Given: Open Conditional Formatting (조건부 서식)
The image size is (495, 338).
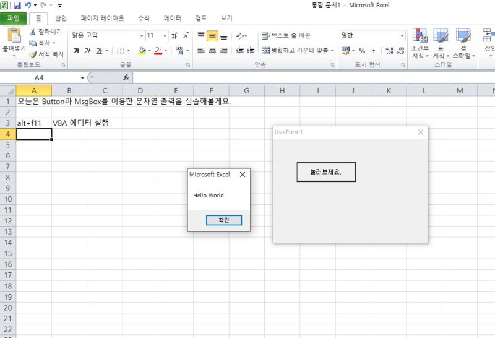Looking at the screenshot, I should pos(420,43).
